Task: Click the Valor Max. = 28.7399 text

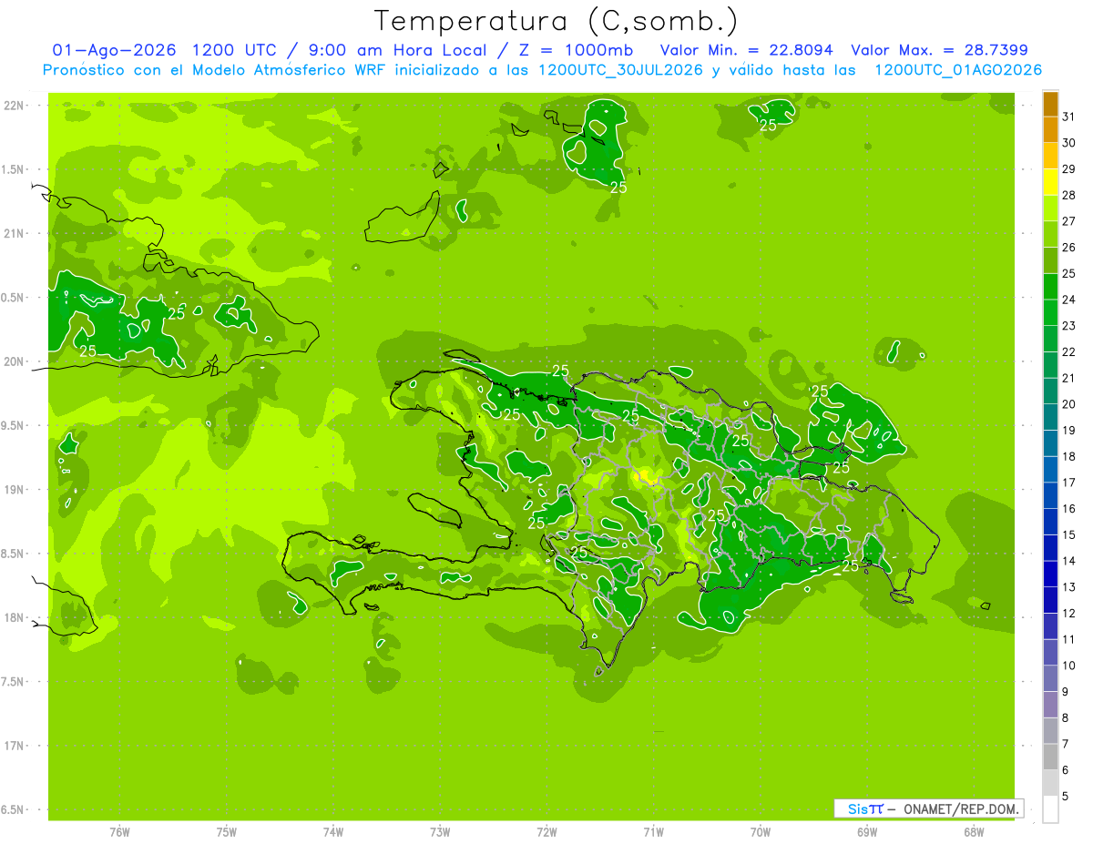Action: point(939,50)
